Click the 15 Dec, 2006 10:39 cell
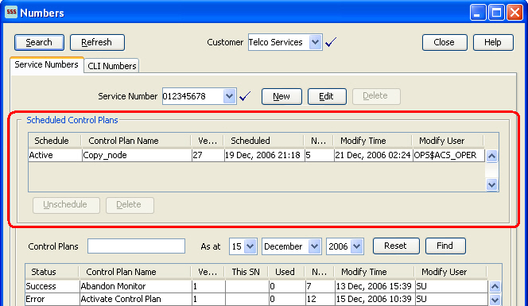 tap(375, 299)
